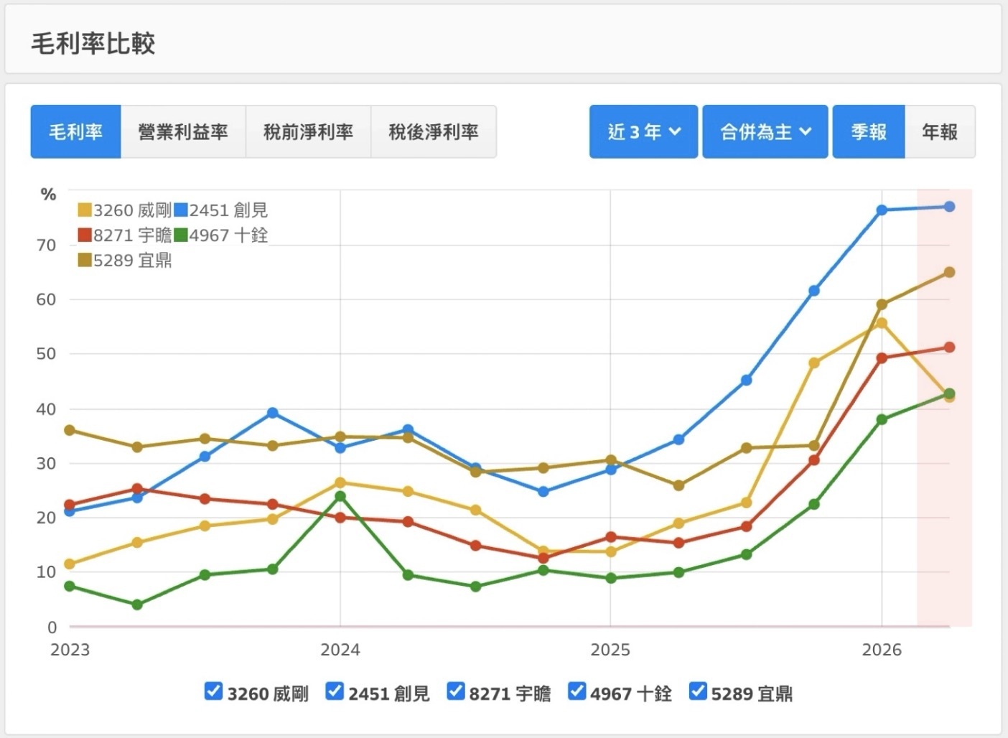
Task: Click the "2023" x-axis year label
Action: 70,650
